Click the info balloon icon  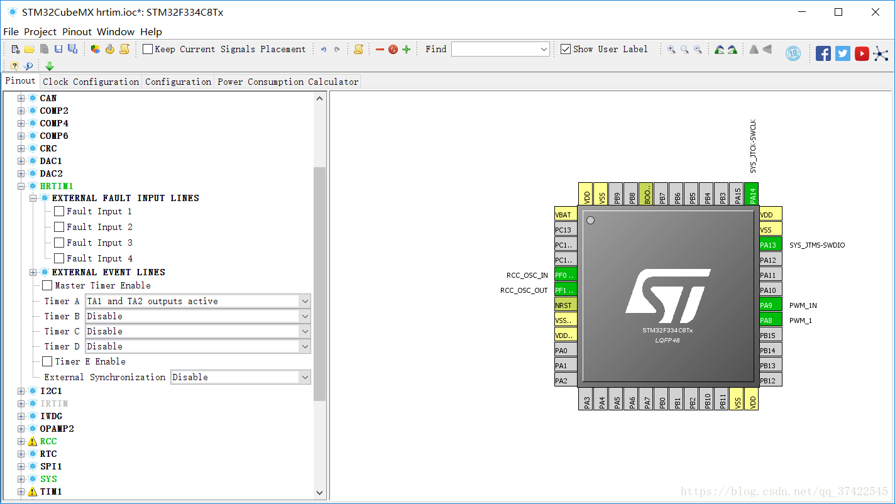28,65
